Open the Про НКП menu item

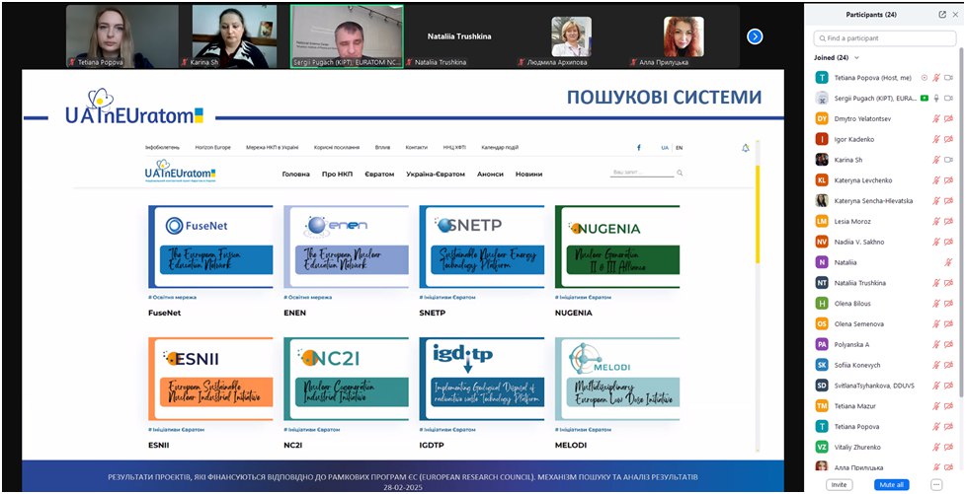[337, 175]
